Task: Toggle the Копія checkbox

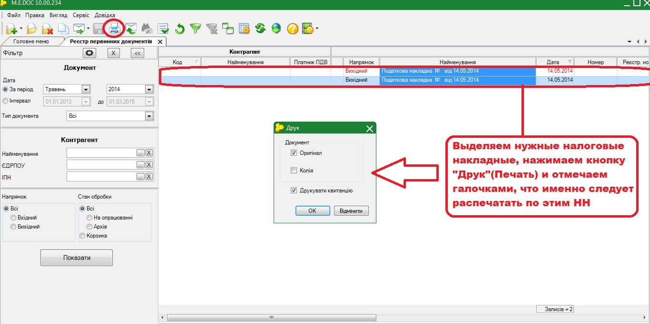Action: pos(294,170)
